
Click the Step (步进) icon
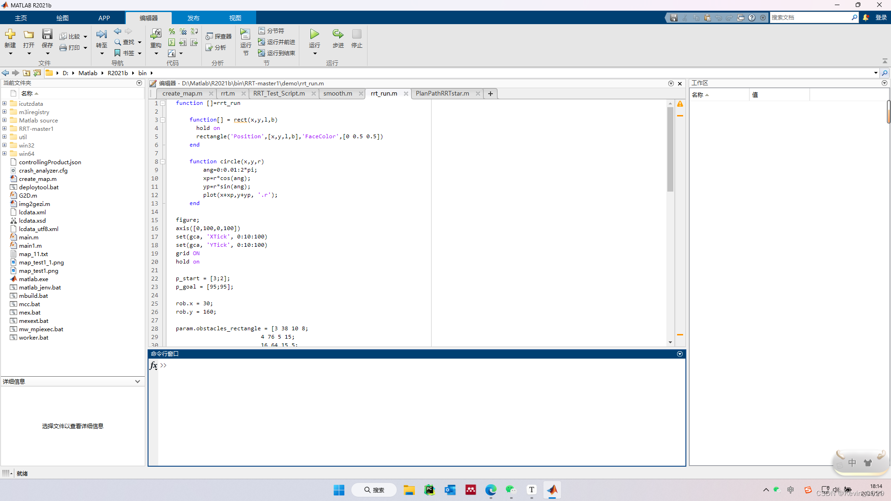click(x=338, y=34)
